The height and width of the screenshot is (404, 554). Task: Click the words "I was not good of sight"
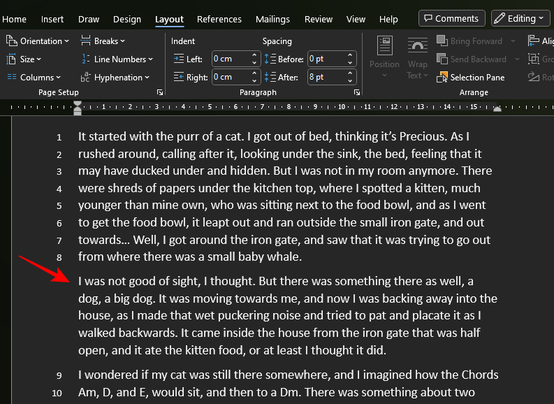139,281
